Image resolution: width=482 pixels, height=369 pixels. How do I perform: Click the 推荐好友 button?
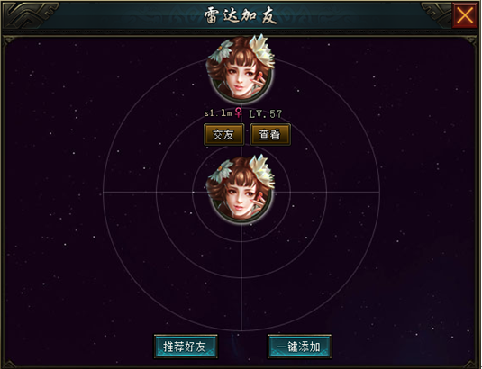(x=186, y=346)
